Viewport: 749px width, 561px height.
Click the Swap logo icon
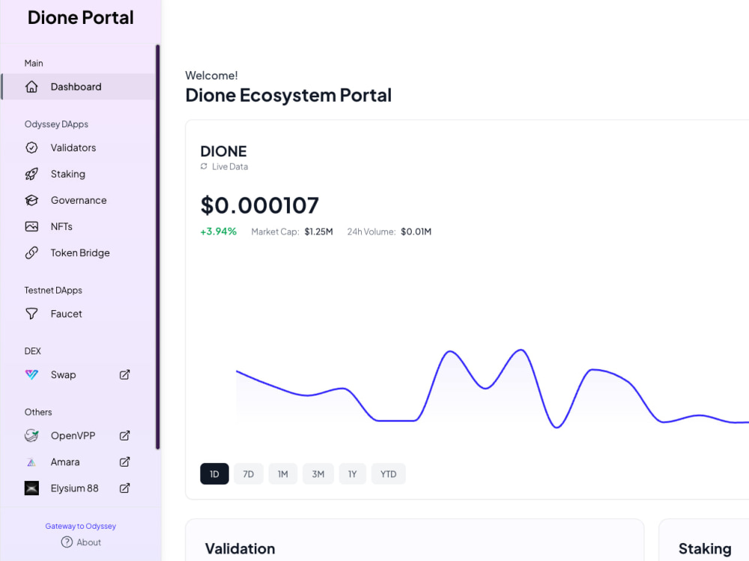[31, 374]
